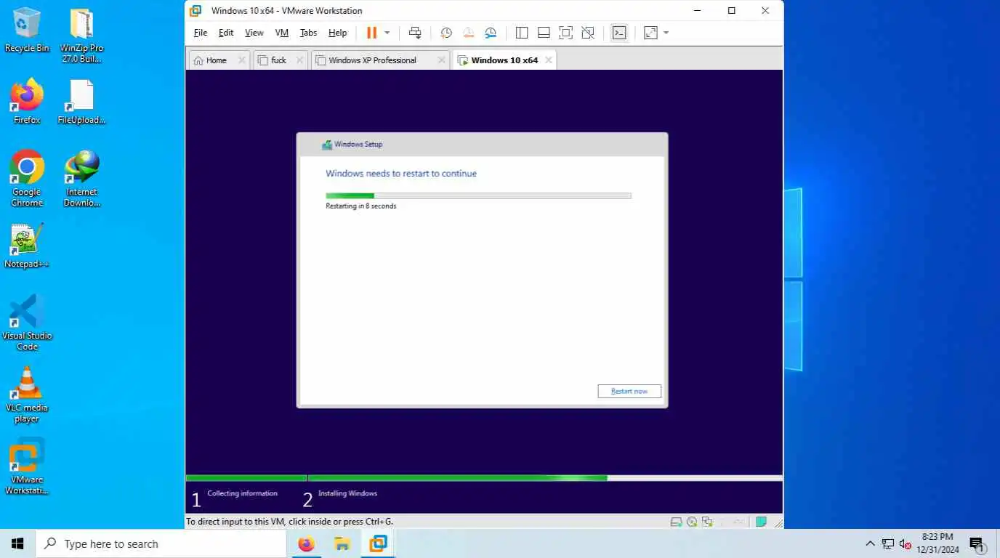1000x558 pixels.
Task: Open the Tabs menu
Action: pos(309,33)
